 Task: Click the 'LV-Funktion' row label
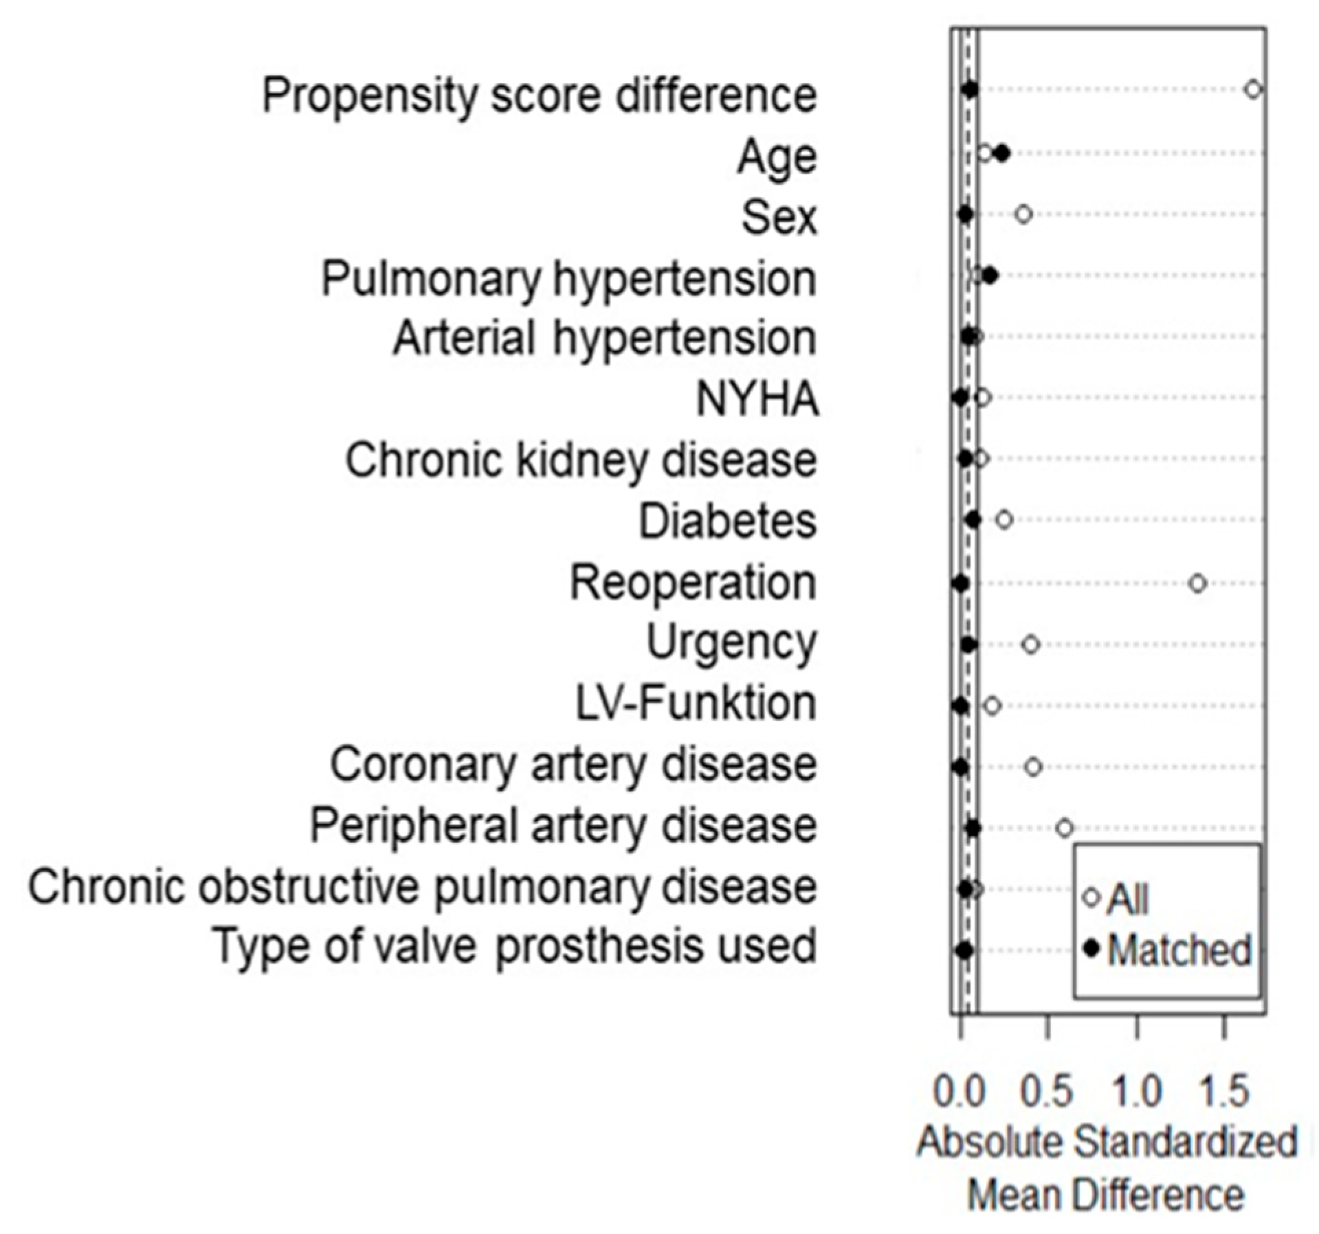tap(696, 704)
